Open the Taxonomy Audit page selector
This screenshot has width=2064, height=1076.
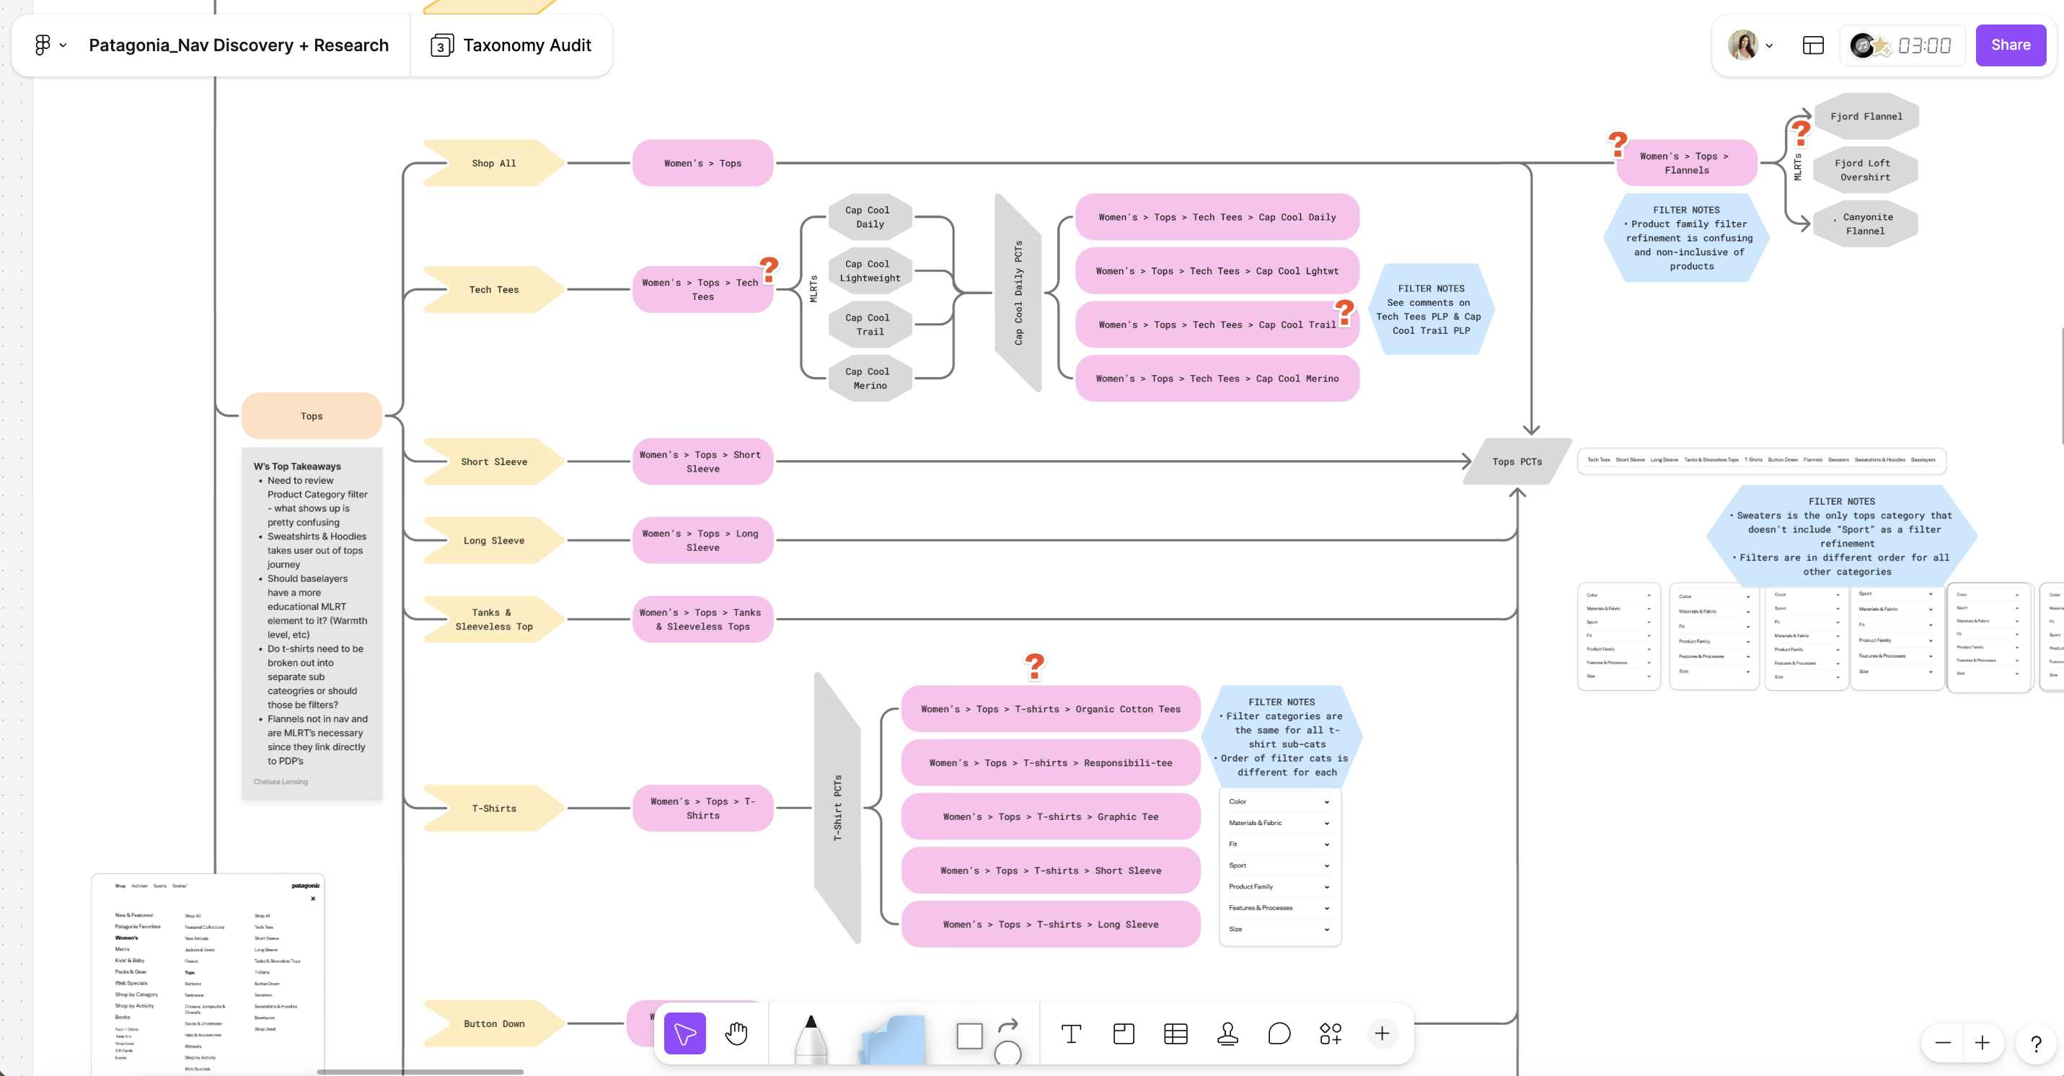pyautogui.click(x=511, y=45)
